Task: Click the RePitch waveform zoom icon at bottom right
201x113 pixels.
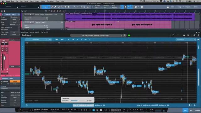Action: click(194, 105)
